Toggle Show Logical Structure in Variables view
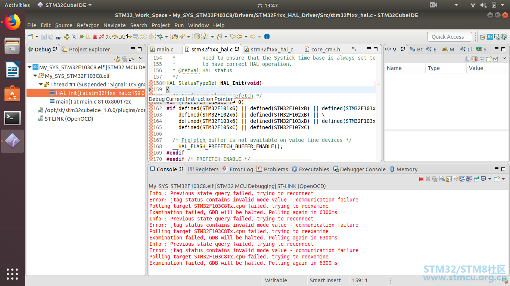The width and height of the screenshot is (510, 286). point(475,59)
